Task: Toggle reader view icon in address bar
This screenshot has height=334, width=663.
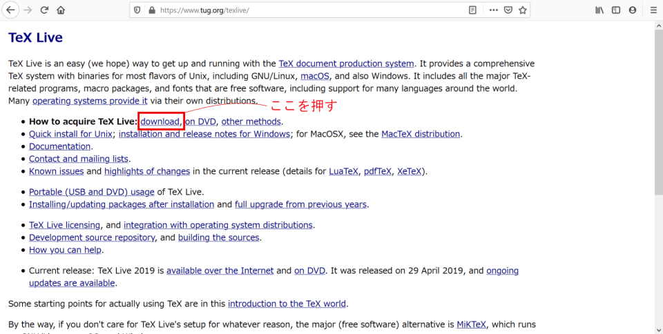Action: pyautogui.click(x=472, y=10)
